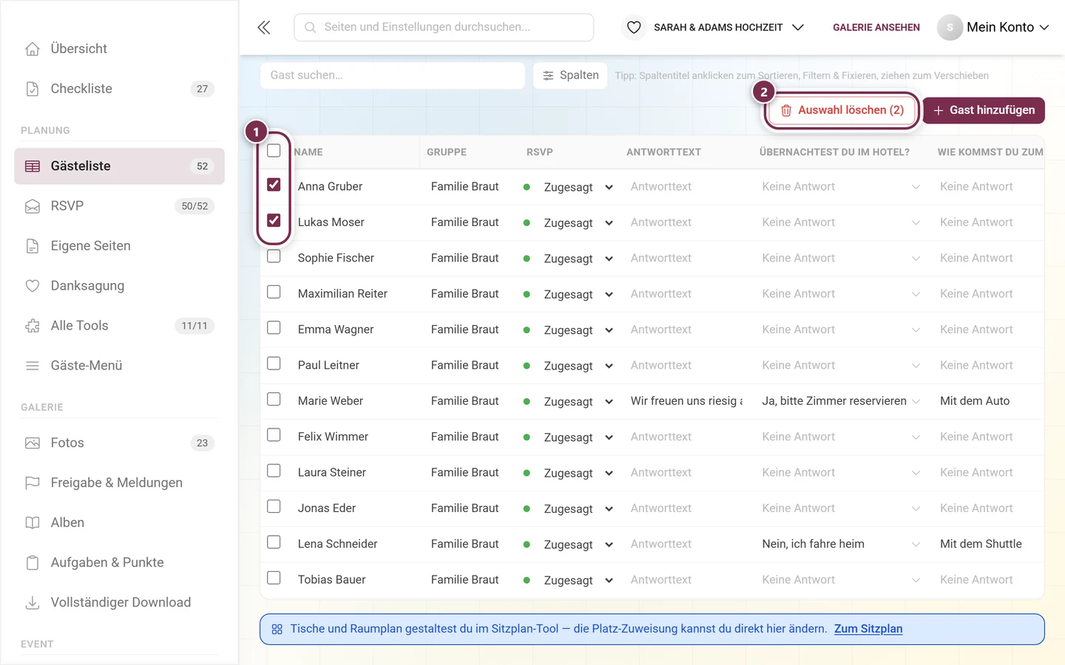Click the Gäste-Menü lines icon
The image size is (1065, 665).
pos(33,366)
